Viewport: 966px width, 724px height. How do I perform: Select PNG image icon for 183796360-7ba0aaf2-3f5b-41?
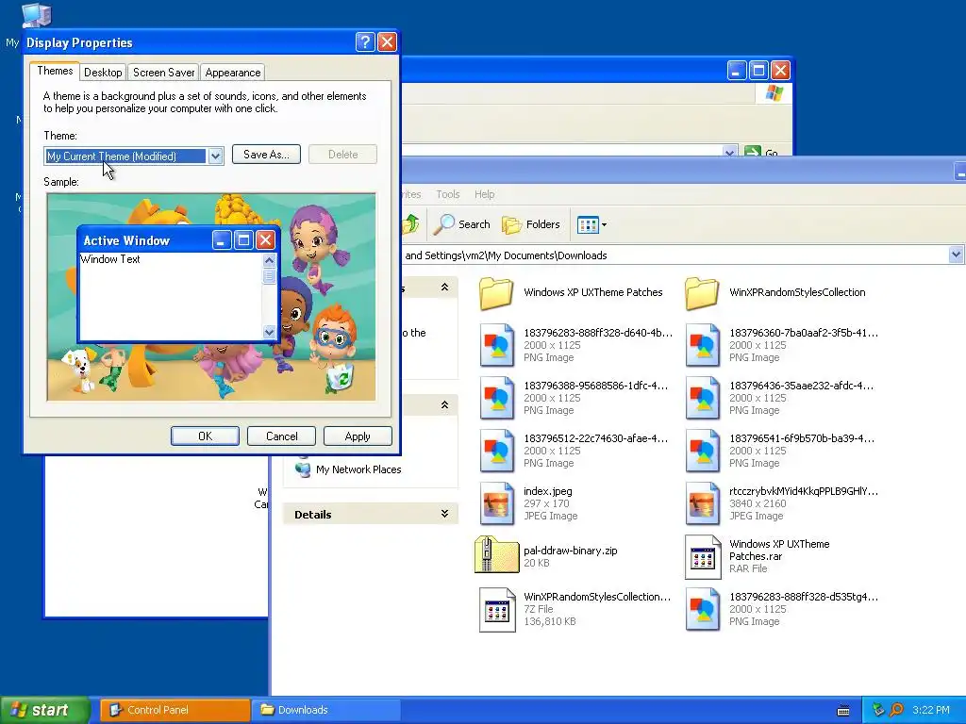(x=702, y=345)
